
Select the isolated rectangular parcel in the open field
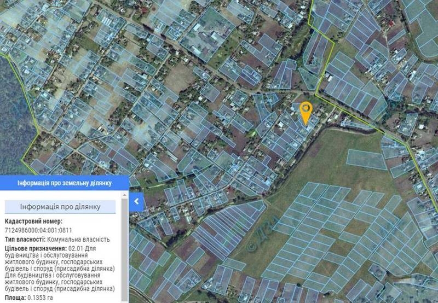(x=366, y=159)
